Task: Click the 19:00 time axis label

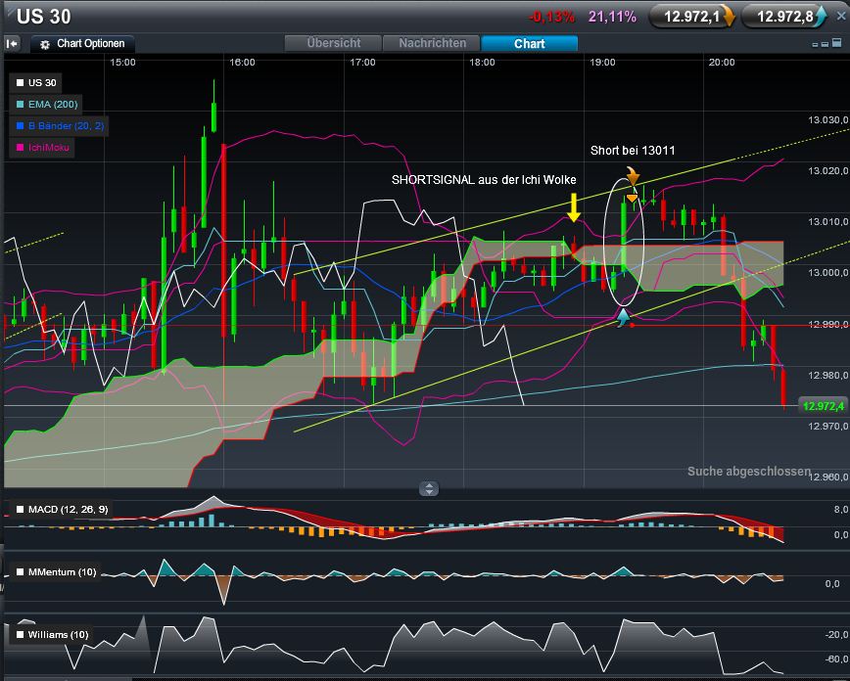Action: [602, 63]
